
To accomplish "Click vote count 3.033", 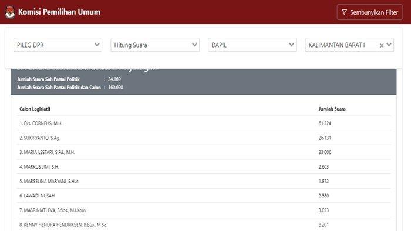I will point(324,210).
